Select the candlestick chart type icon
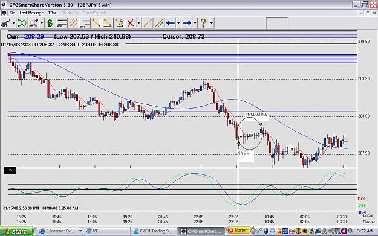Screen dimensions: 378x236 pyautogui.click(x=5, y=23)
